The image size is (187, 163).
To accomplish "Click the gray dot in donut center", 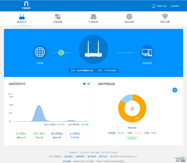I will tap(132, 109).
